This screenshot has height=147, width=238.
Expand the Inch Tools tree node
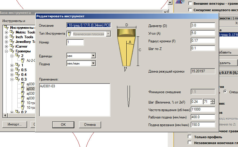[x=6, y=37]
